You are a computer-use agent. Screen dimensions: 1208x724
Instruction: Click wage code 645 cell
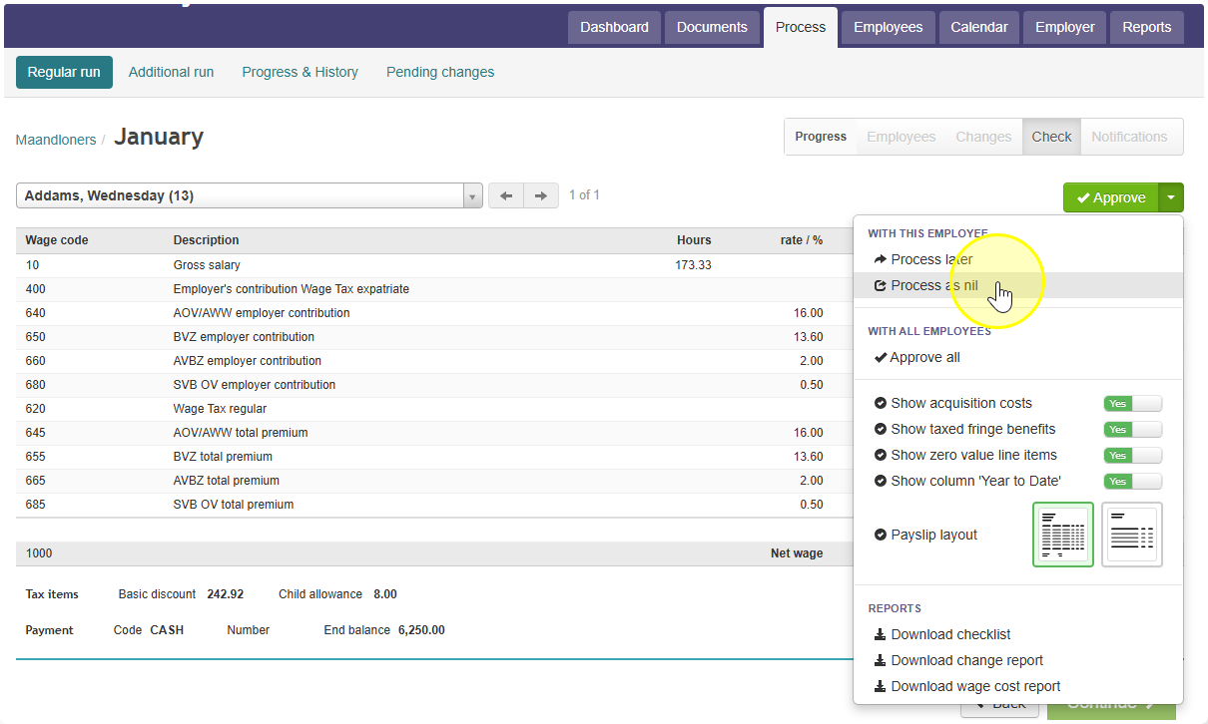point(36,433)
